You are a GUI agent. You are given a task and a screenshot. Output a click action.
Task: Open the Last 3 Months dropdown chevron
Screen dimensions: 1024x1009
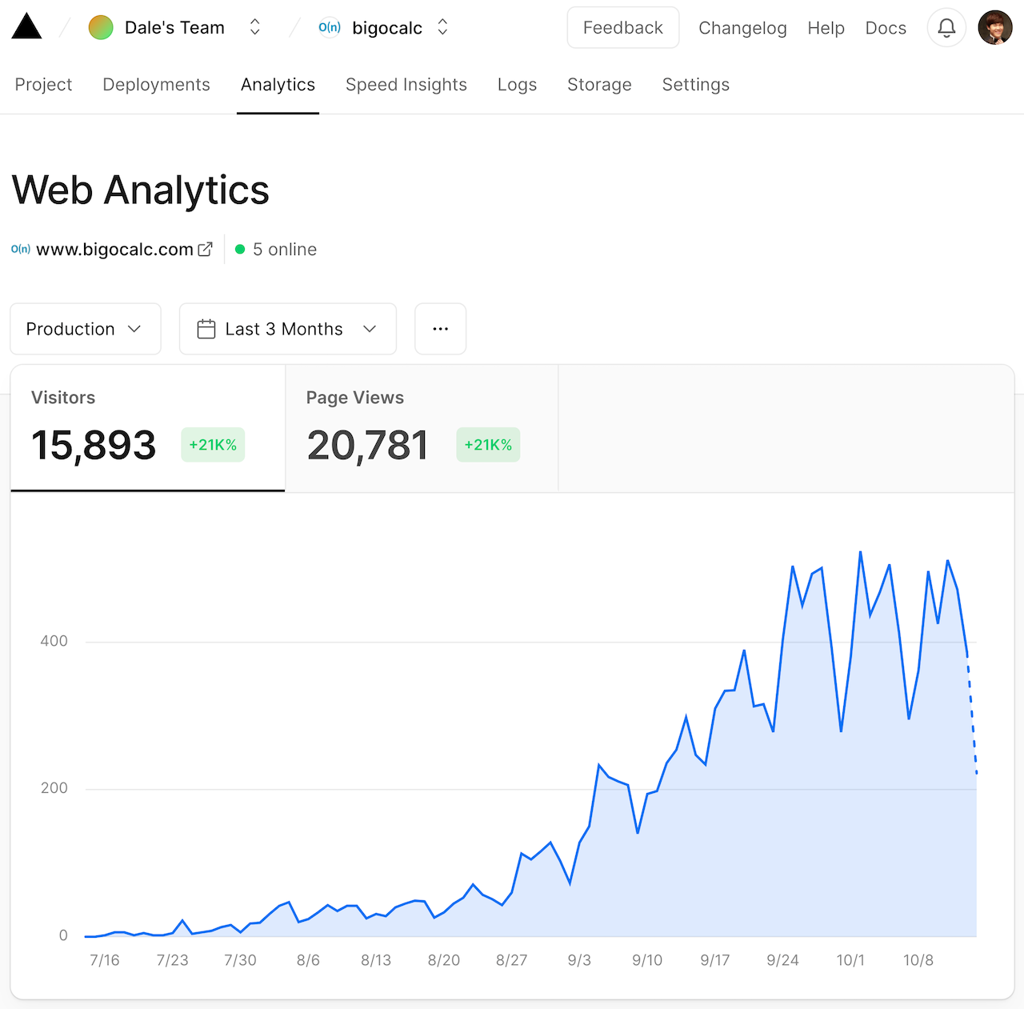370,329
